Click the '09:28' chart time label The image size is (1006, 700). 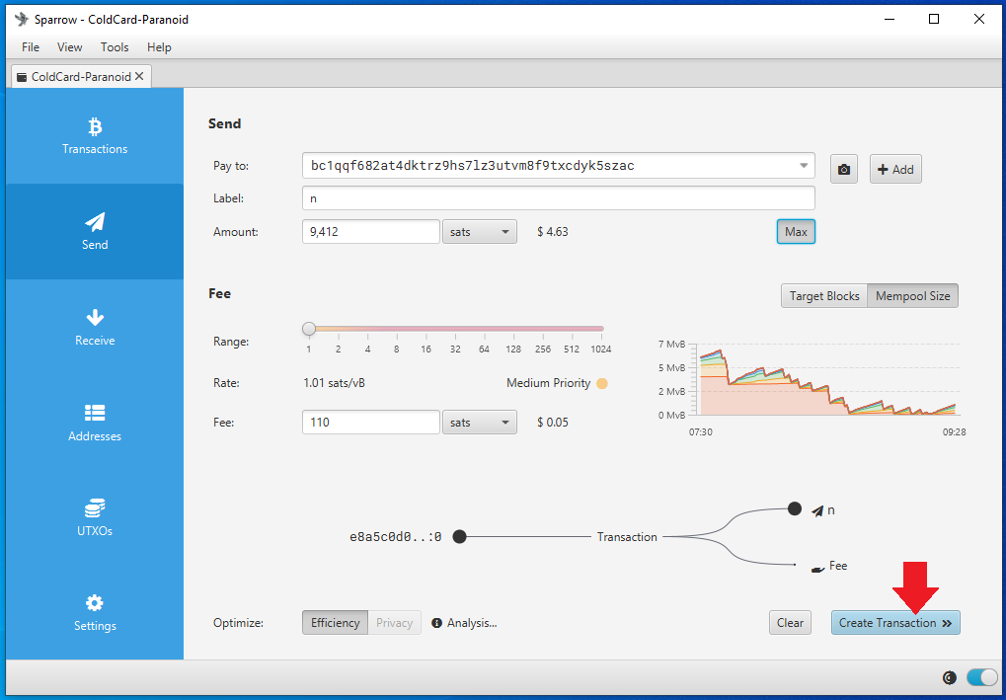tap(954, 432)
